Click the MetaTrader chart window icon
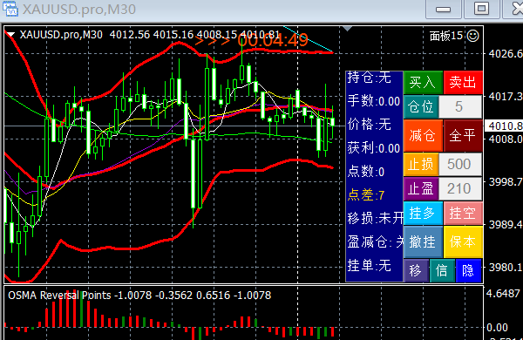 pos(10,9)
